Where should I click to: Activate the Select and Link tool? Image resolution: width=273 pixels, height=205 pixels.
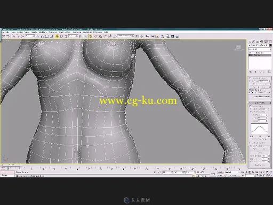pyautogui.click(x=13, y=36)
